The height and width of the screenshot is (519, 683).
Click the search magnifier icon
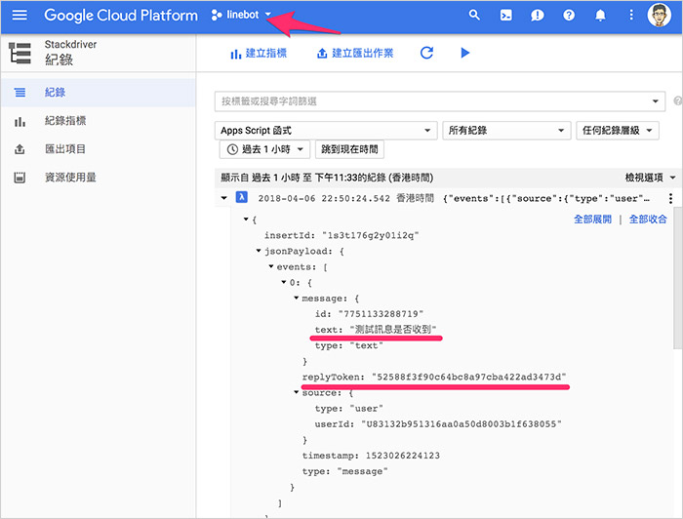point(474,15)
